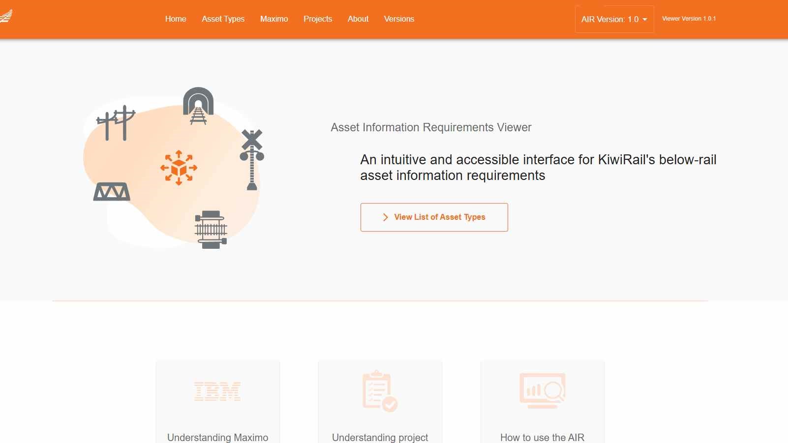Go to the Home page
This screenshot has width=788, height=443.
tap(176, 19)
